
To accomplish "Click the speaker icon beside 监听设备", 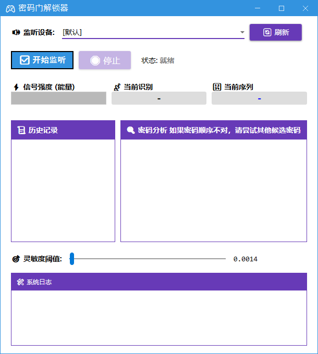I will 16,32.
